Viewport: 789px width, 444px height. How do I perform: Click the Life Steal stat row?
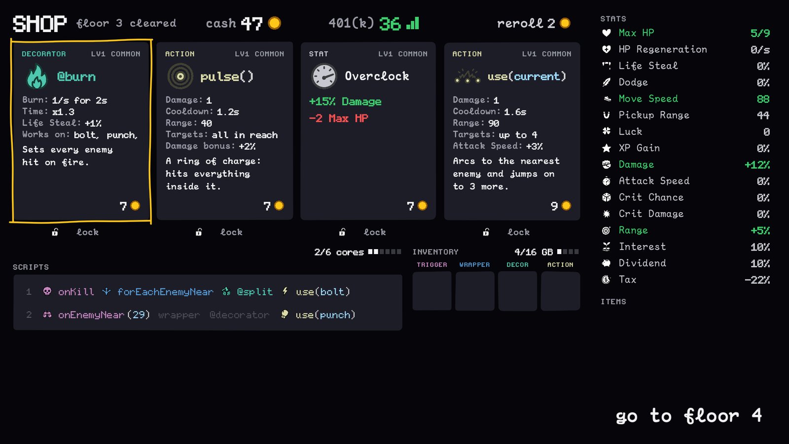[686, 66]
